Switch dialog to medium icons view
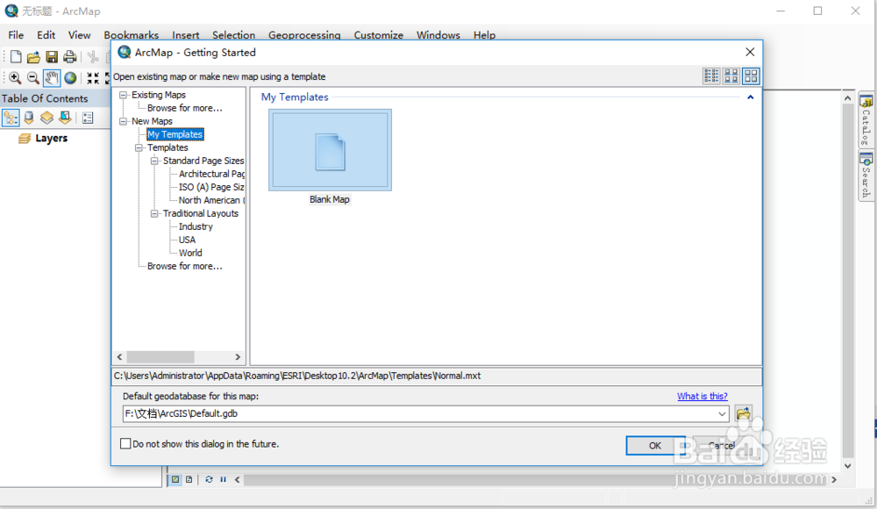 [731, 76]
